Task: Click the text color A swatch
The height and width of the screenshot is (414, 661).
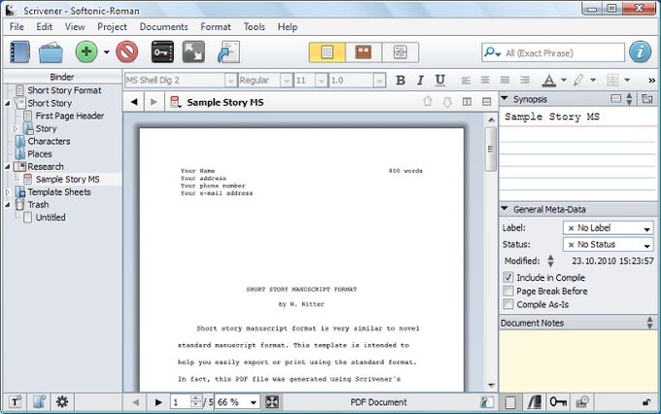Action: click(x=549, y=80)
